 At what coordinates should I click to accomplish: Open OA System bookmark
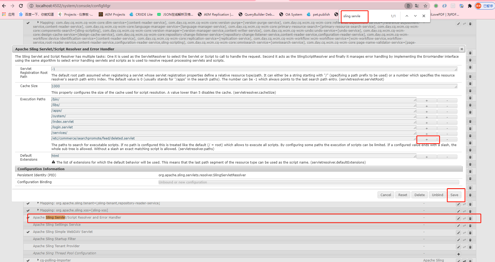point(291,14)
